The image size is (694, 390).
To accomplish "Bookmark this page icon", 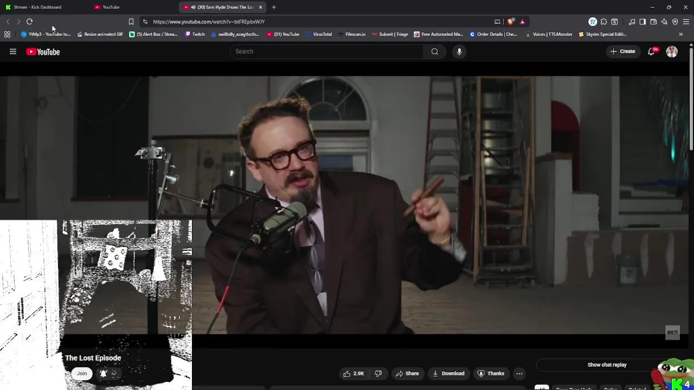I will pyautogui.click(x=131, y=22).
